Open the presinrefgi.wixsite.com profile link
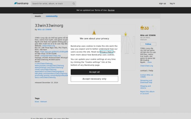This screenshot has height=119, width=191. coord(51,76)
